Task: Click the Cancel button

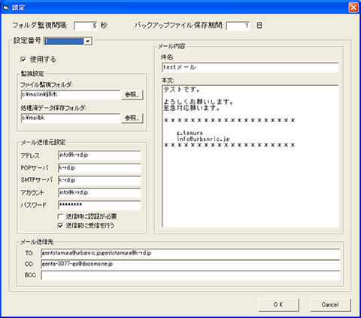Action: [330, 304]
